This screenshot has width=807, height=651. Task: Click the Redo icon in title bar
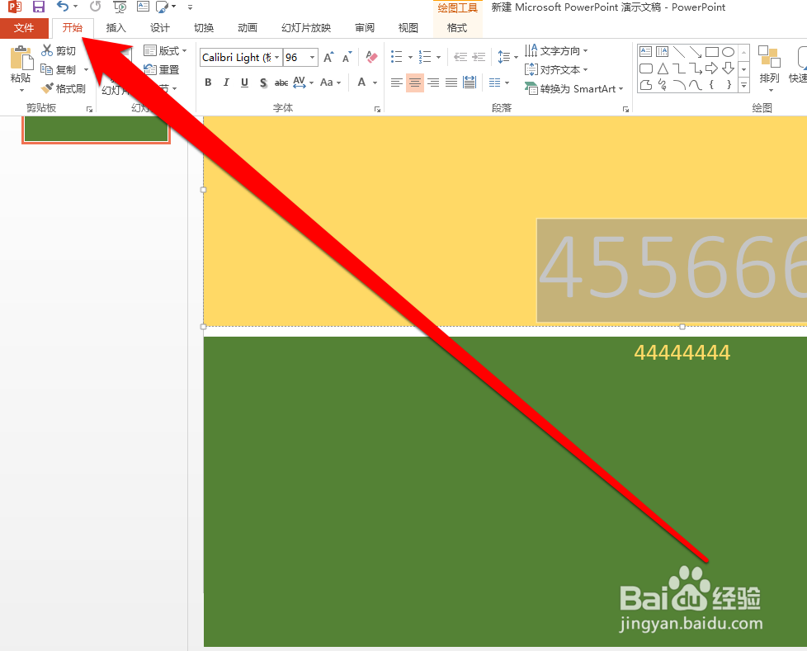[x=95, y=7]
